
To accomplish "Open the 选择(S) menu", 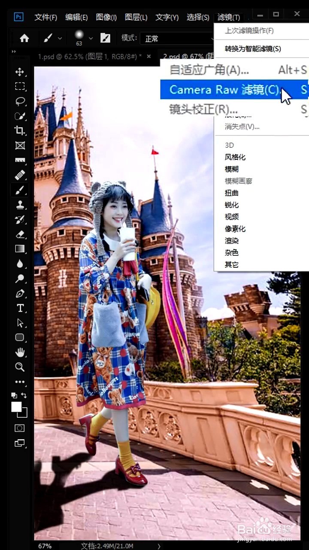I will (x=198, y=17).
